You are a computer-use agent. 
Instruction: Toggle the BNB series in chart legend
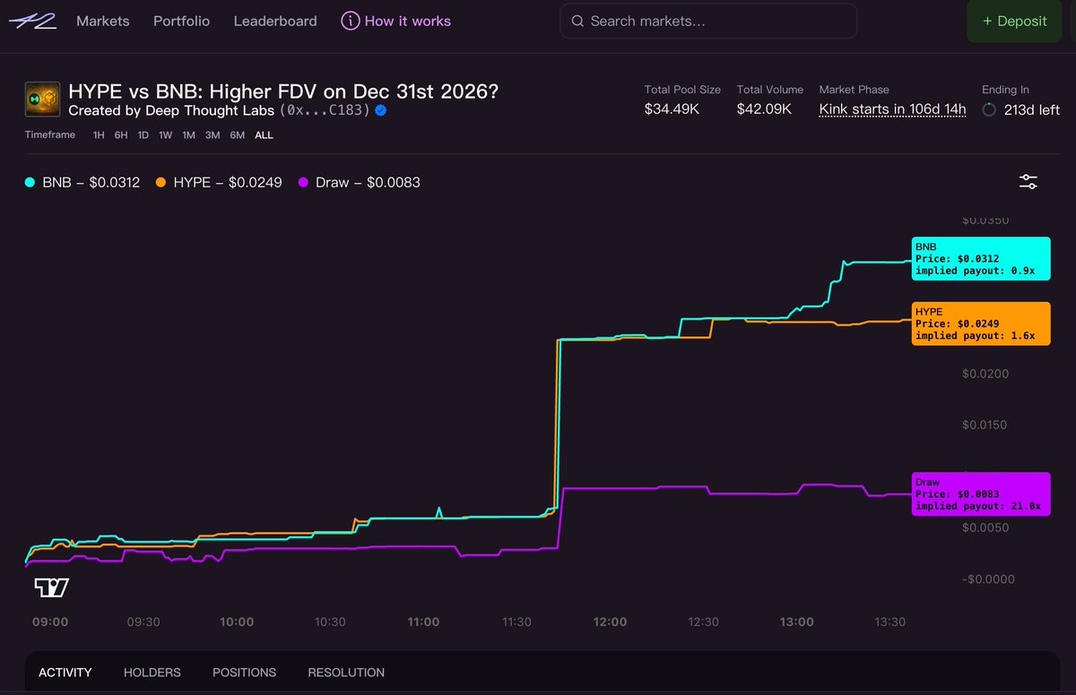point(82,182)
